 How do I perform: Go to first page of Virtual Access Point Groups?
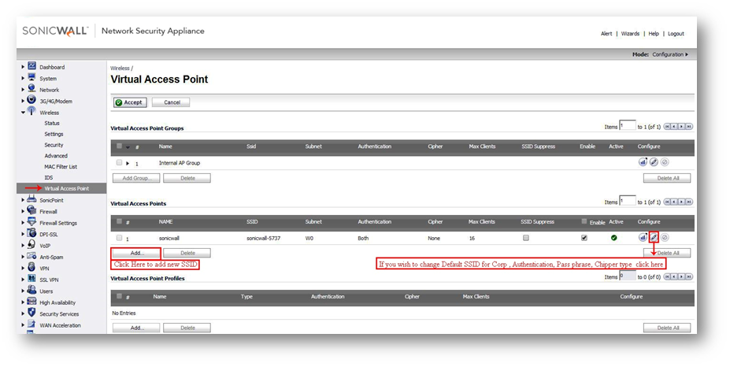pos(667,127)
